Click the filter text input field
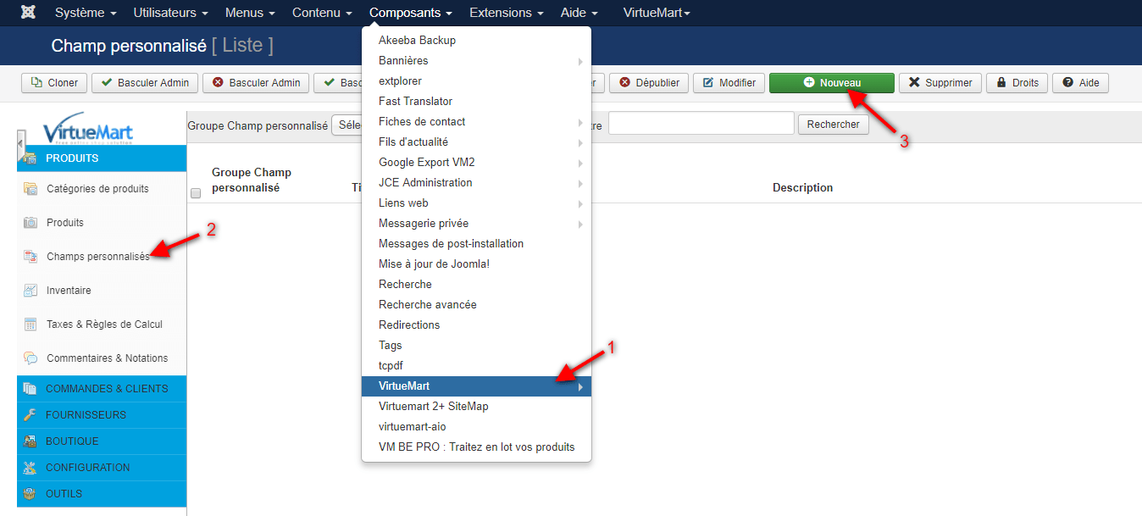Image resolution: width=1142 pixels, height=516 pixels. (701, 125)
